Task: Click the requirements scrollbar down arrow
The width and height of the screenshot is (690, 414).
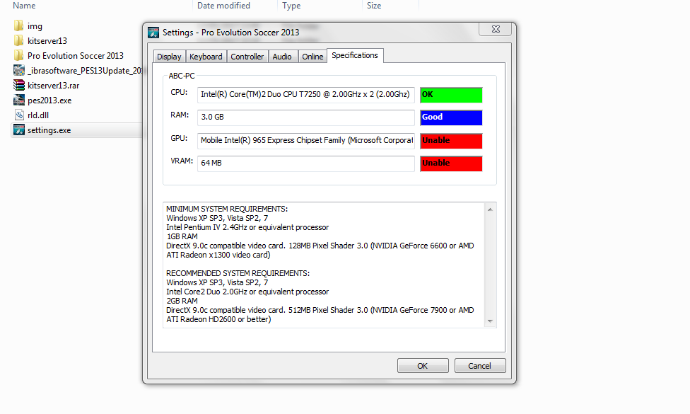Action: (x=490, y=321)
